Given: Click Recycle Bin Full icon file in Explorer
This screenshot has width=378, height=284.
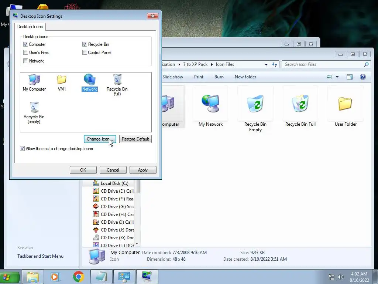Looking at the screenshot, I should [x=300, y=106].
